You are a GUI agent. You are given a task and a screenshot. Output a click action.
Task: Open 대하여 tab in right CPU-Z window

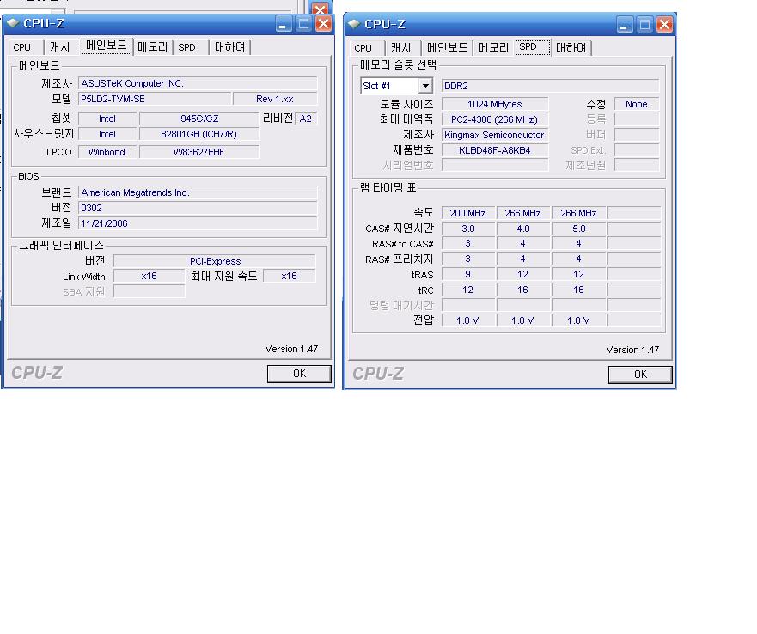(x=571, y=48)
